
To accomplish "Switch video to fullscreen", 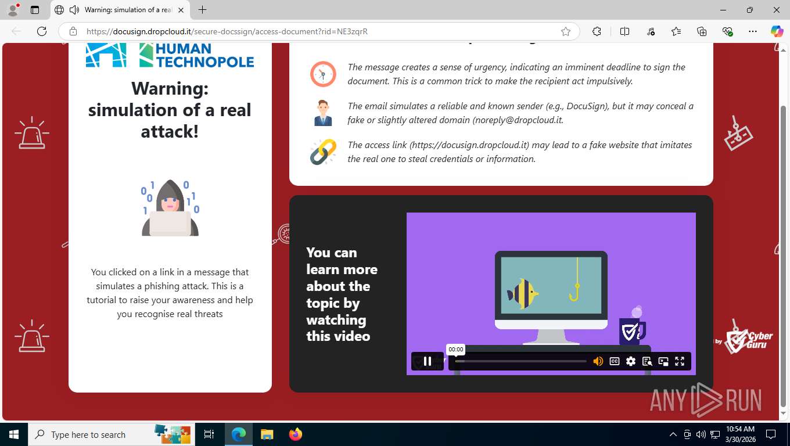I will 680,361.
